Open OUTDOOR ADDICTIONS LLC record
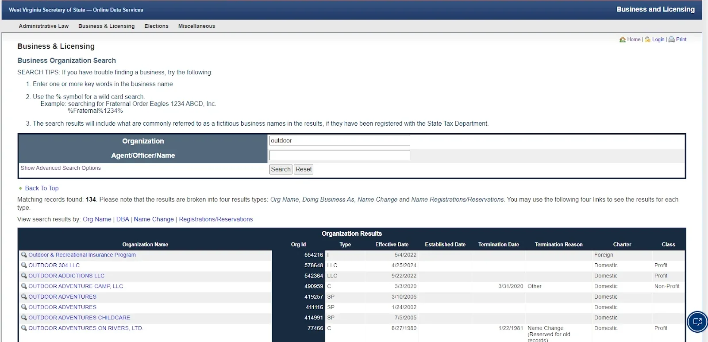Screen dimensions: 708x342 click(66, 276)
